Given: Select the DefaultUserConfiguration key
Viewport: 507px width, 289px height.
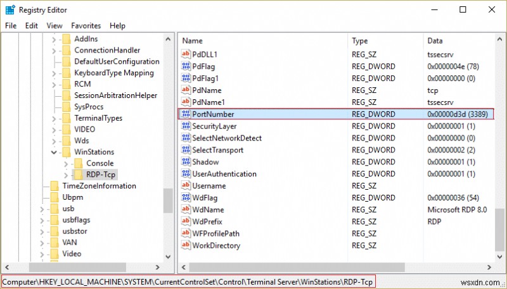Looking at the screenshot, I should pos(117,61).
